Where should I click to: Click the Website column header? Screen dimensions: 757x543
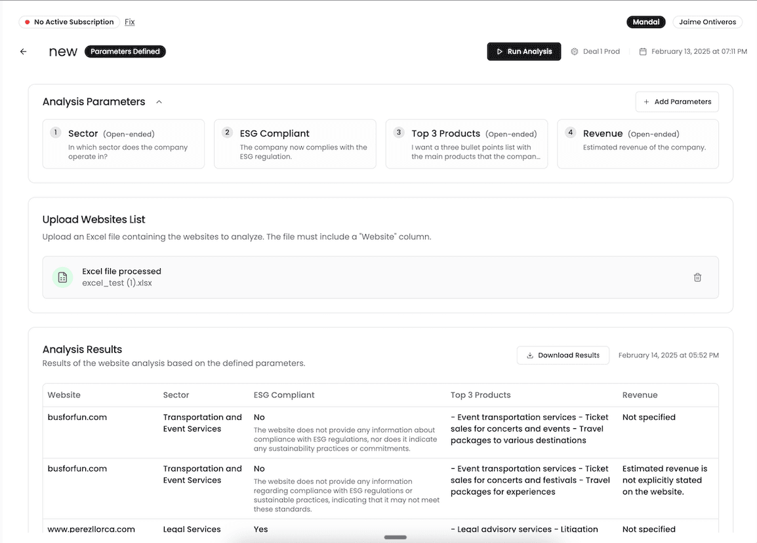click(64, 395)
